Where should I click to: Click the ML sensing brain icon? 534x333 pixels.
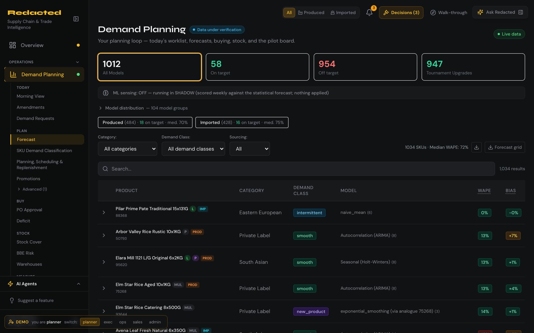pyautogui.click(x=106, y=93)
